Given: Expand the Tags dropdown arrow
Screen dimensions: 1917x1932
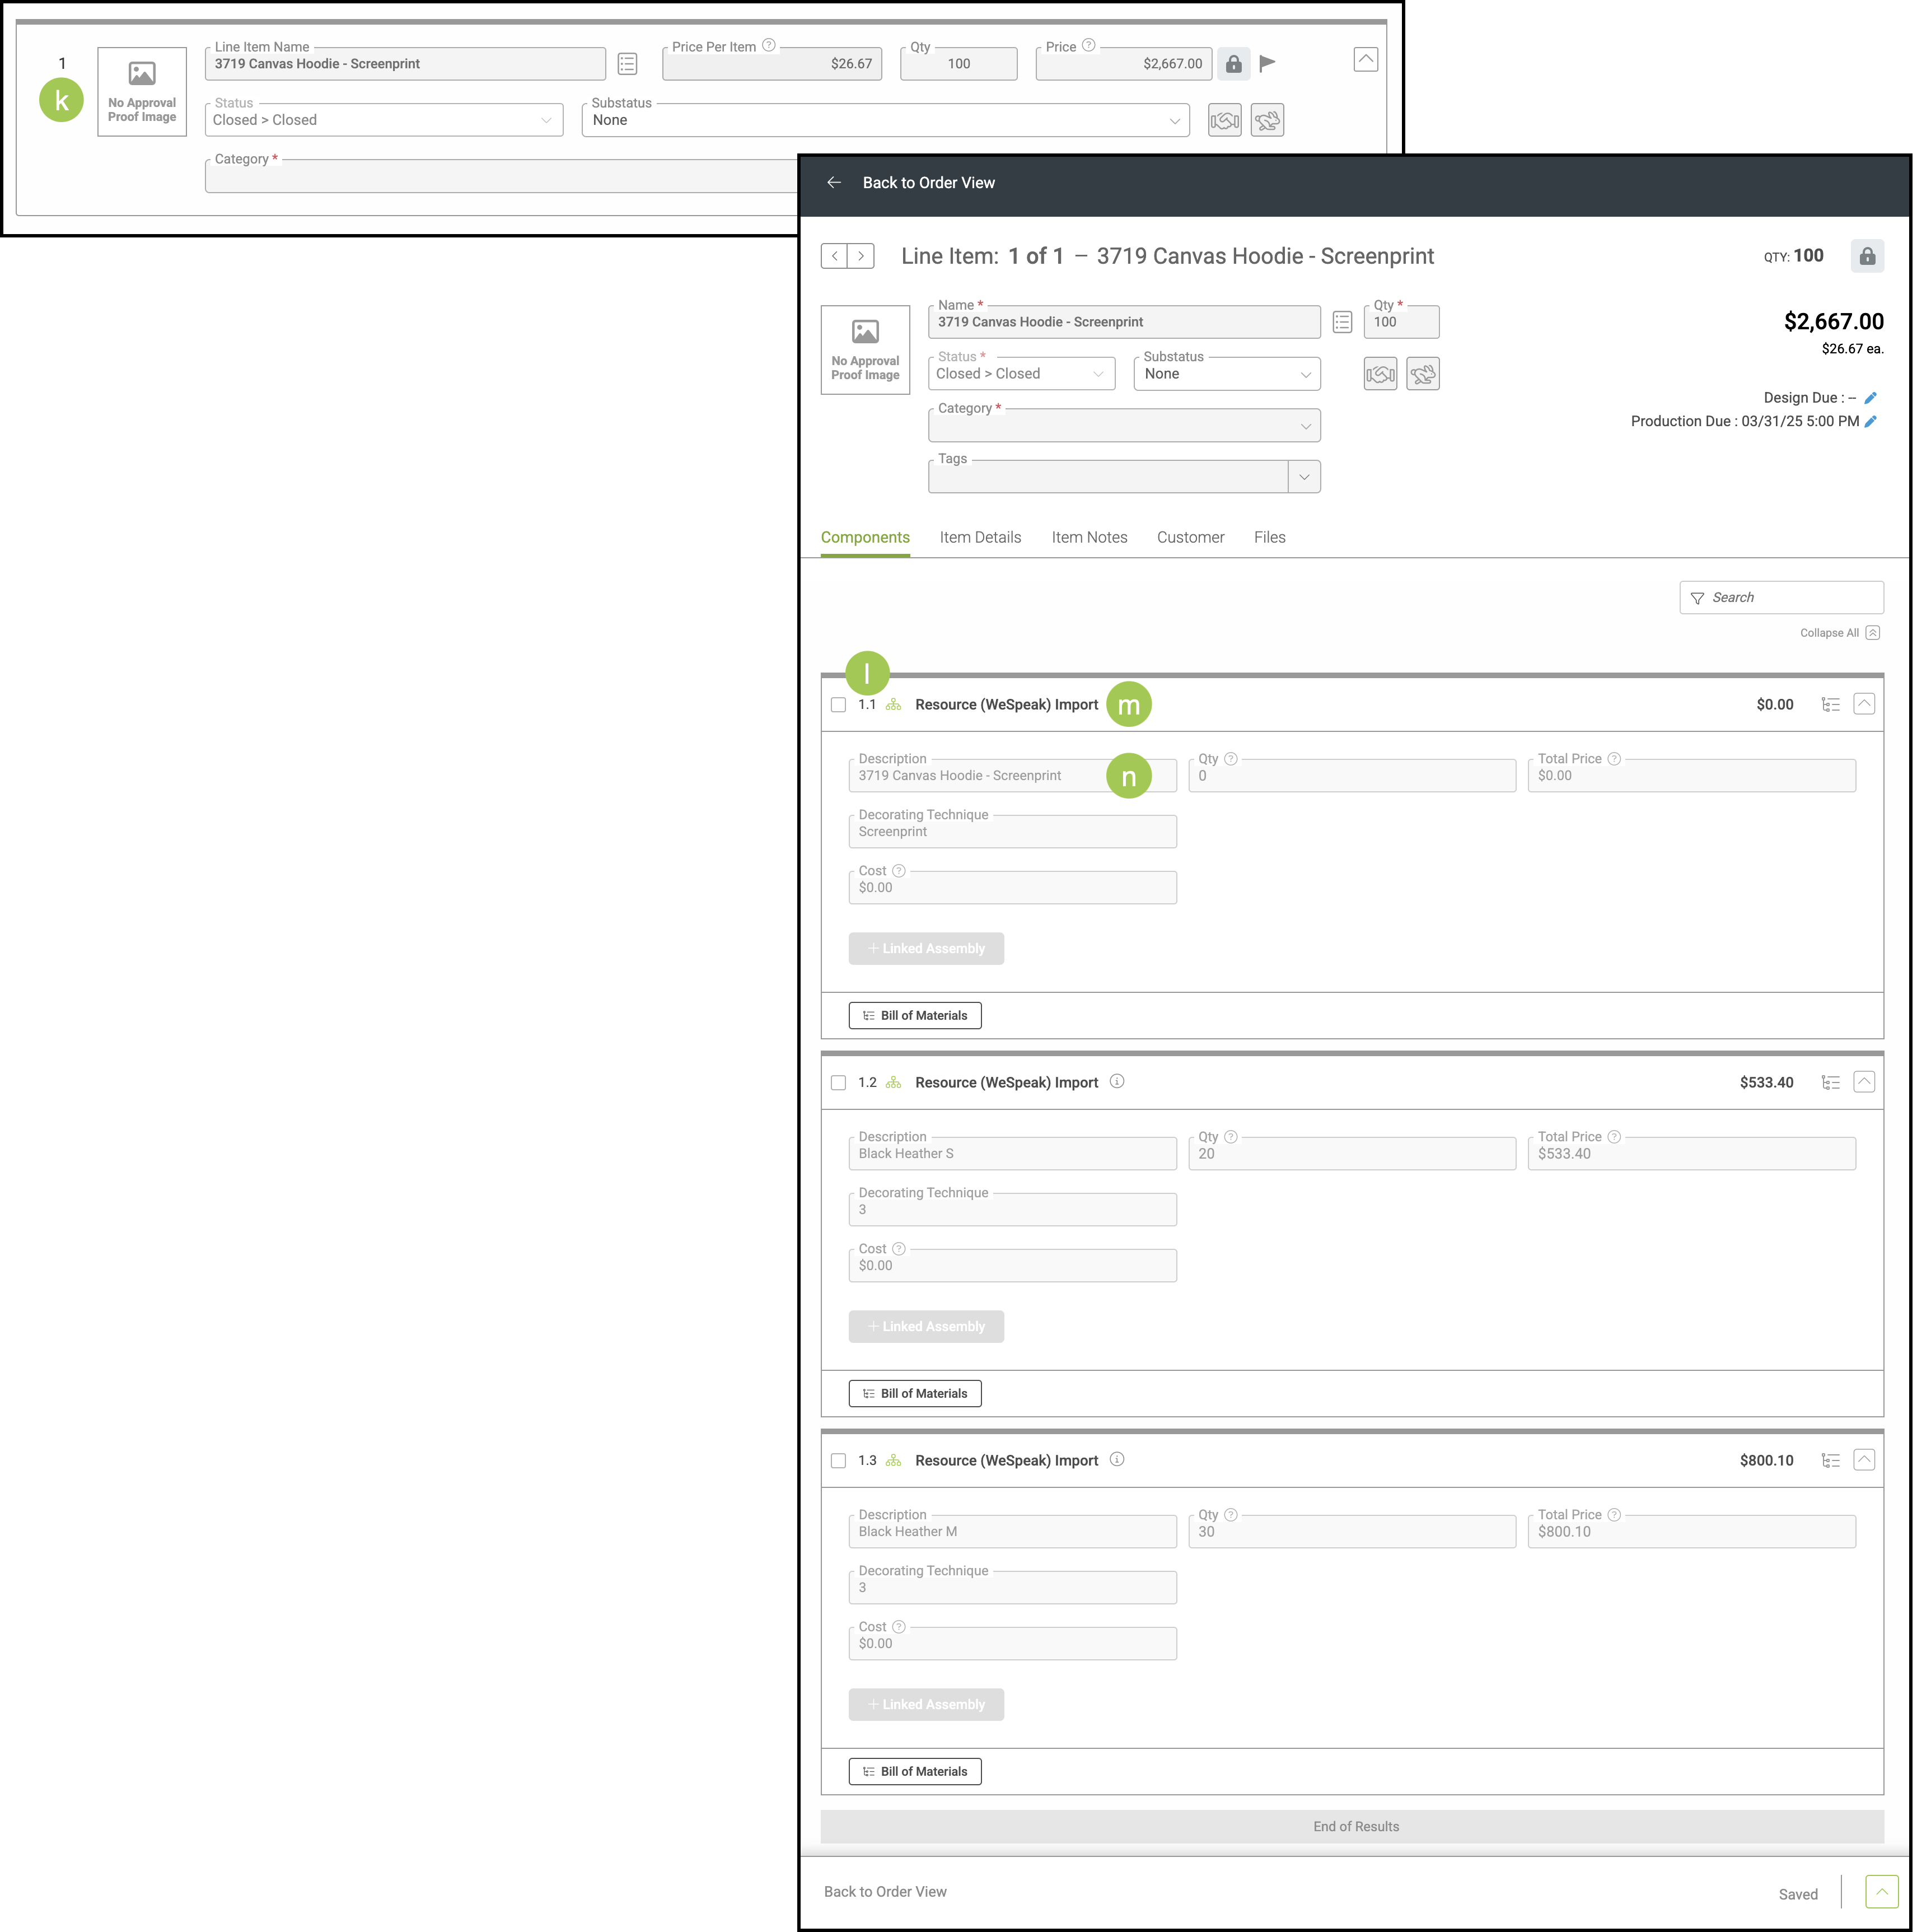Looking at the screenshot, I should click(x=1304, y=477).
